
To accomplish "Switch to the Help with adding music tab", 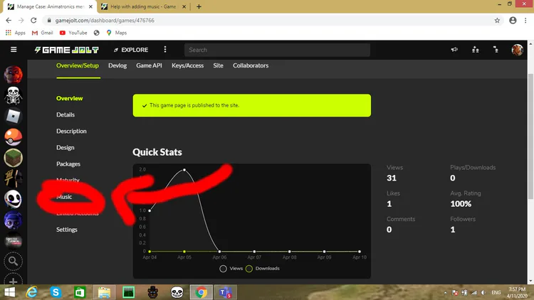I will point(144,6).
